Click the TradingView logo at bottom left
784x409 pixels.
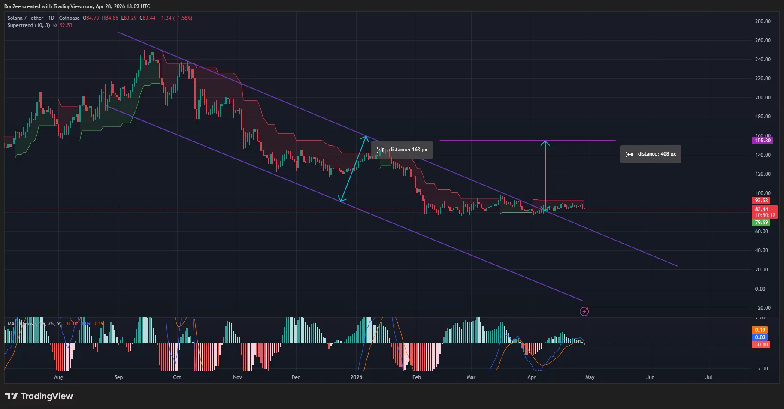(39, 396)
